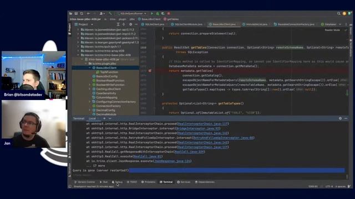Select BaseJdbcClient in the project tree
The height and width of the screenshot is (199, 355).
pyautogui.click(x=105, y=67)
